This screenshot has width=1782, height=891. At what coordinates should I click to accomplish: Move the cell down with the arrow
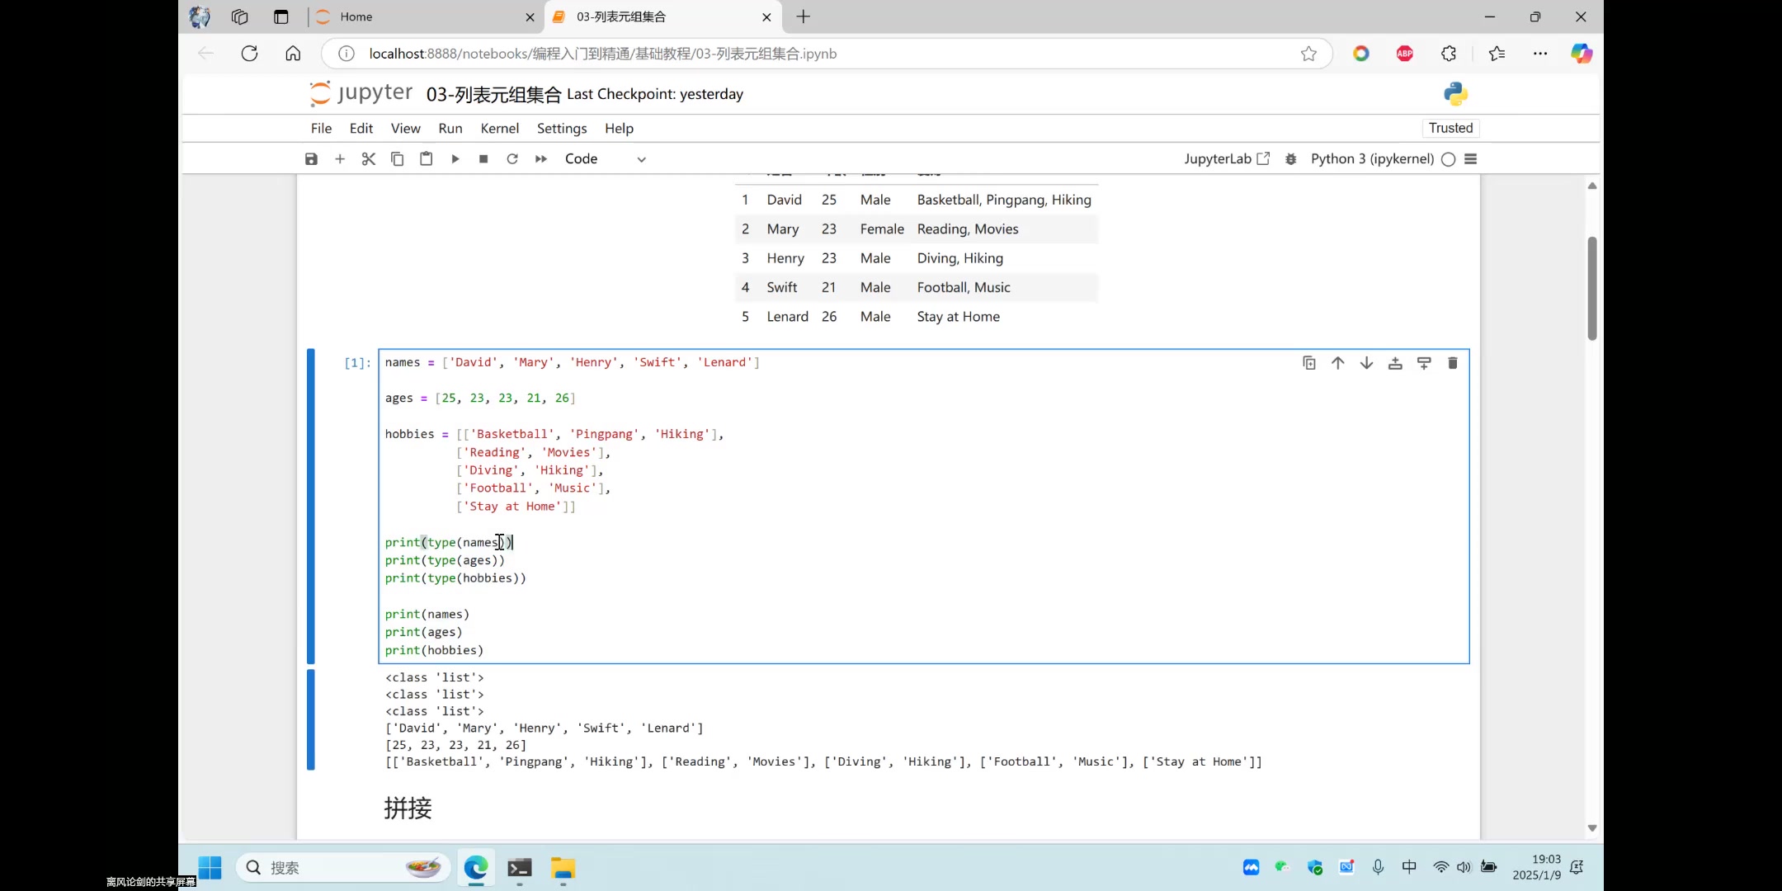1367,363
